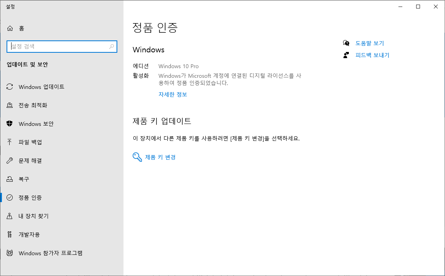Viewport: 445px width, 276px height.
Task: Open the 복구 page
Action: [24, 179]
